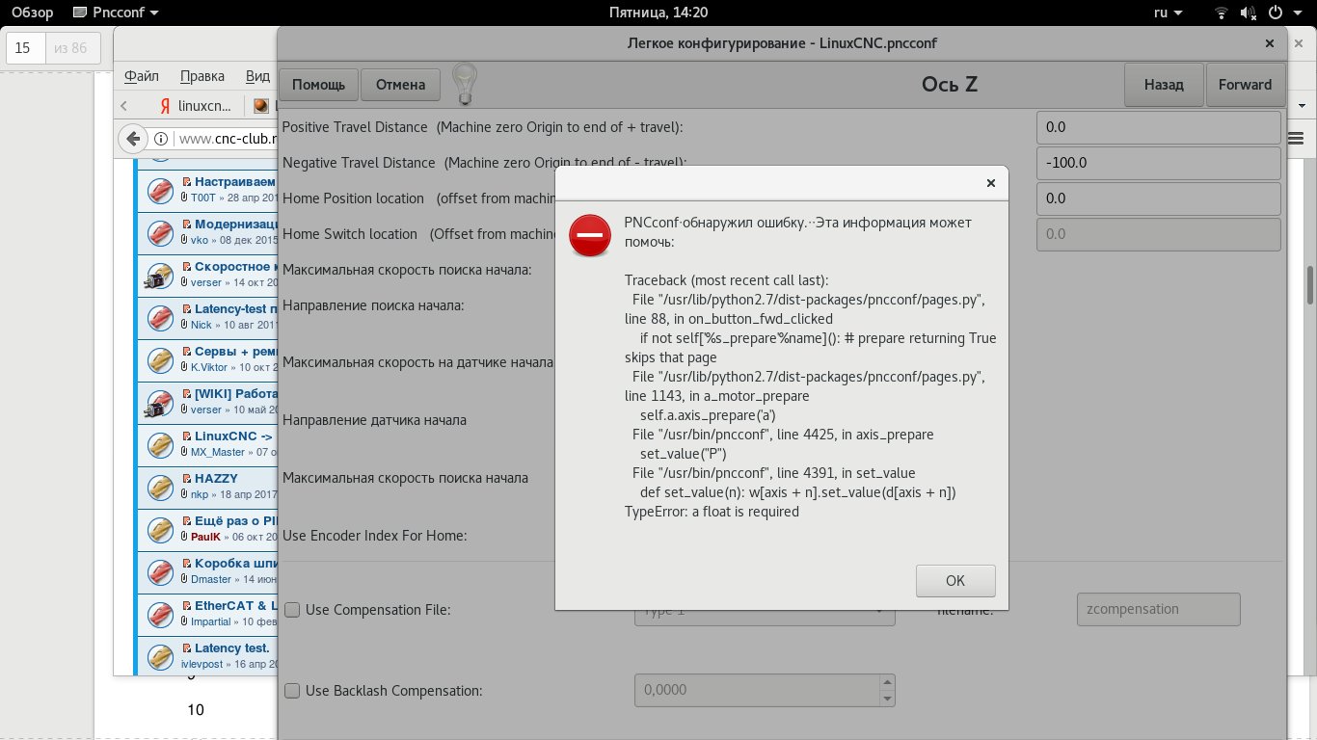The width and height of the screenshot is (1317, 740).
Task: Open the Вид menu in the browser
Action: [x=257, y=76]
